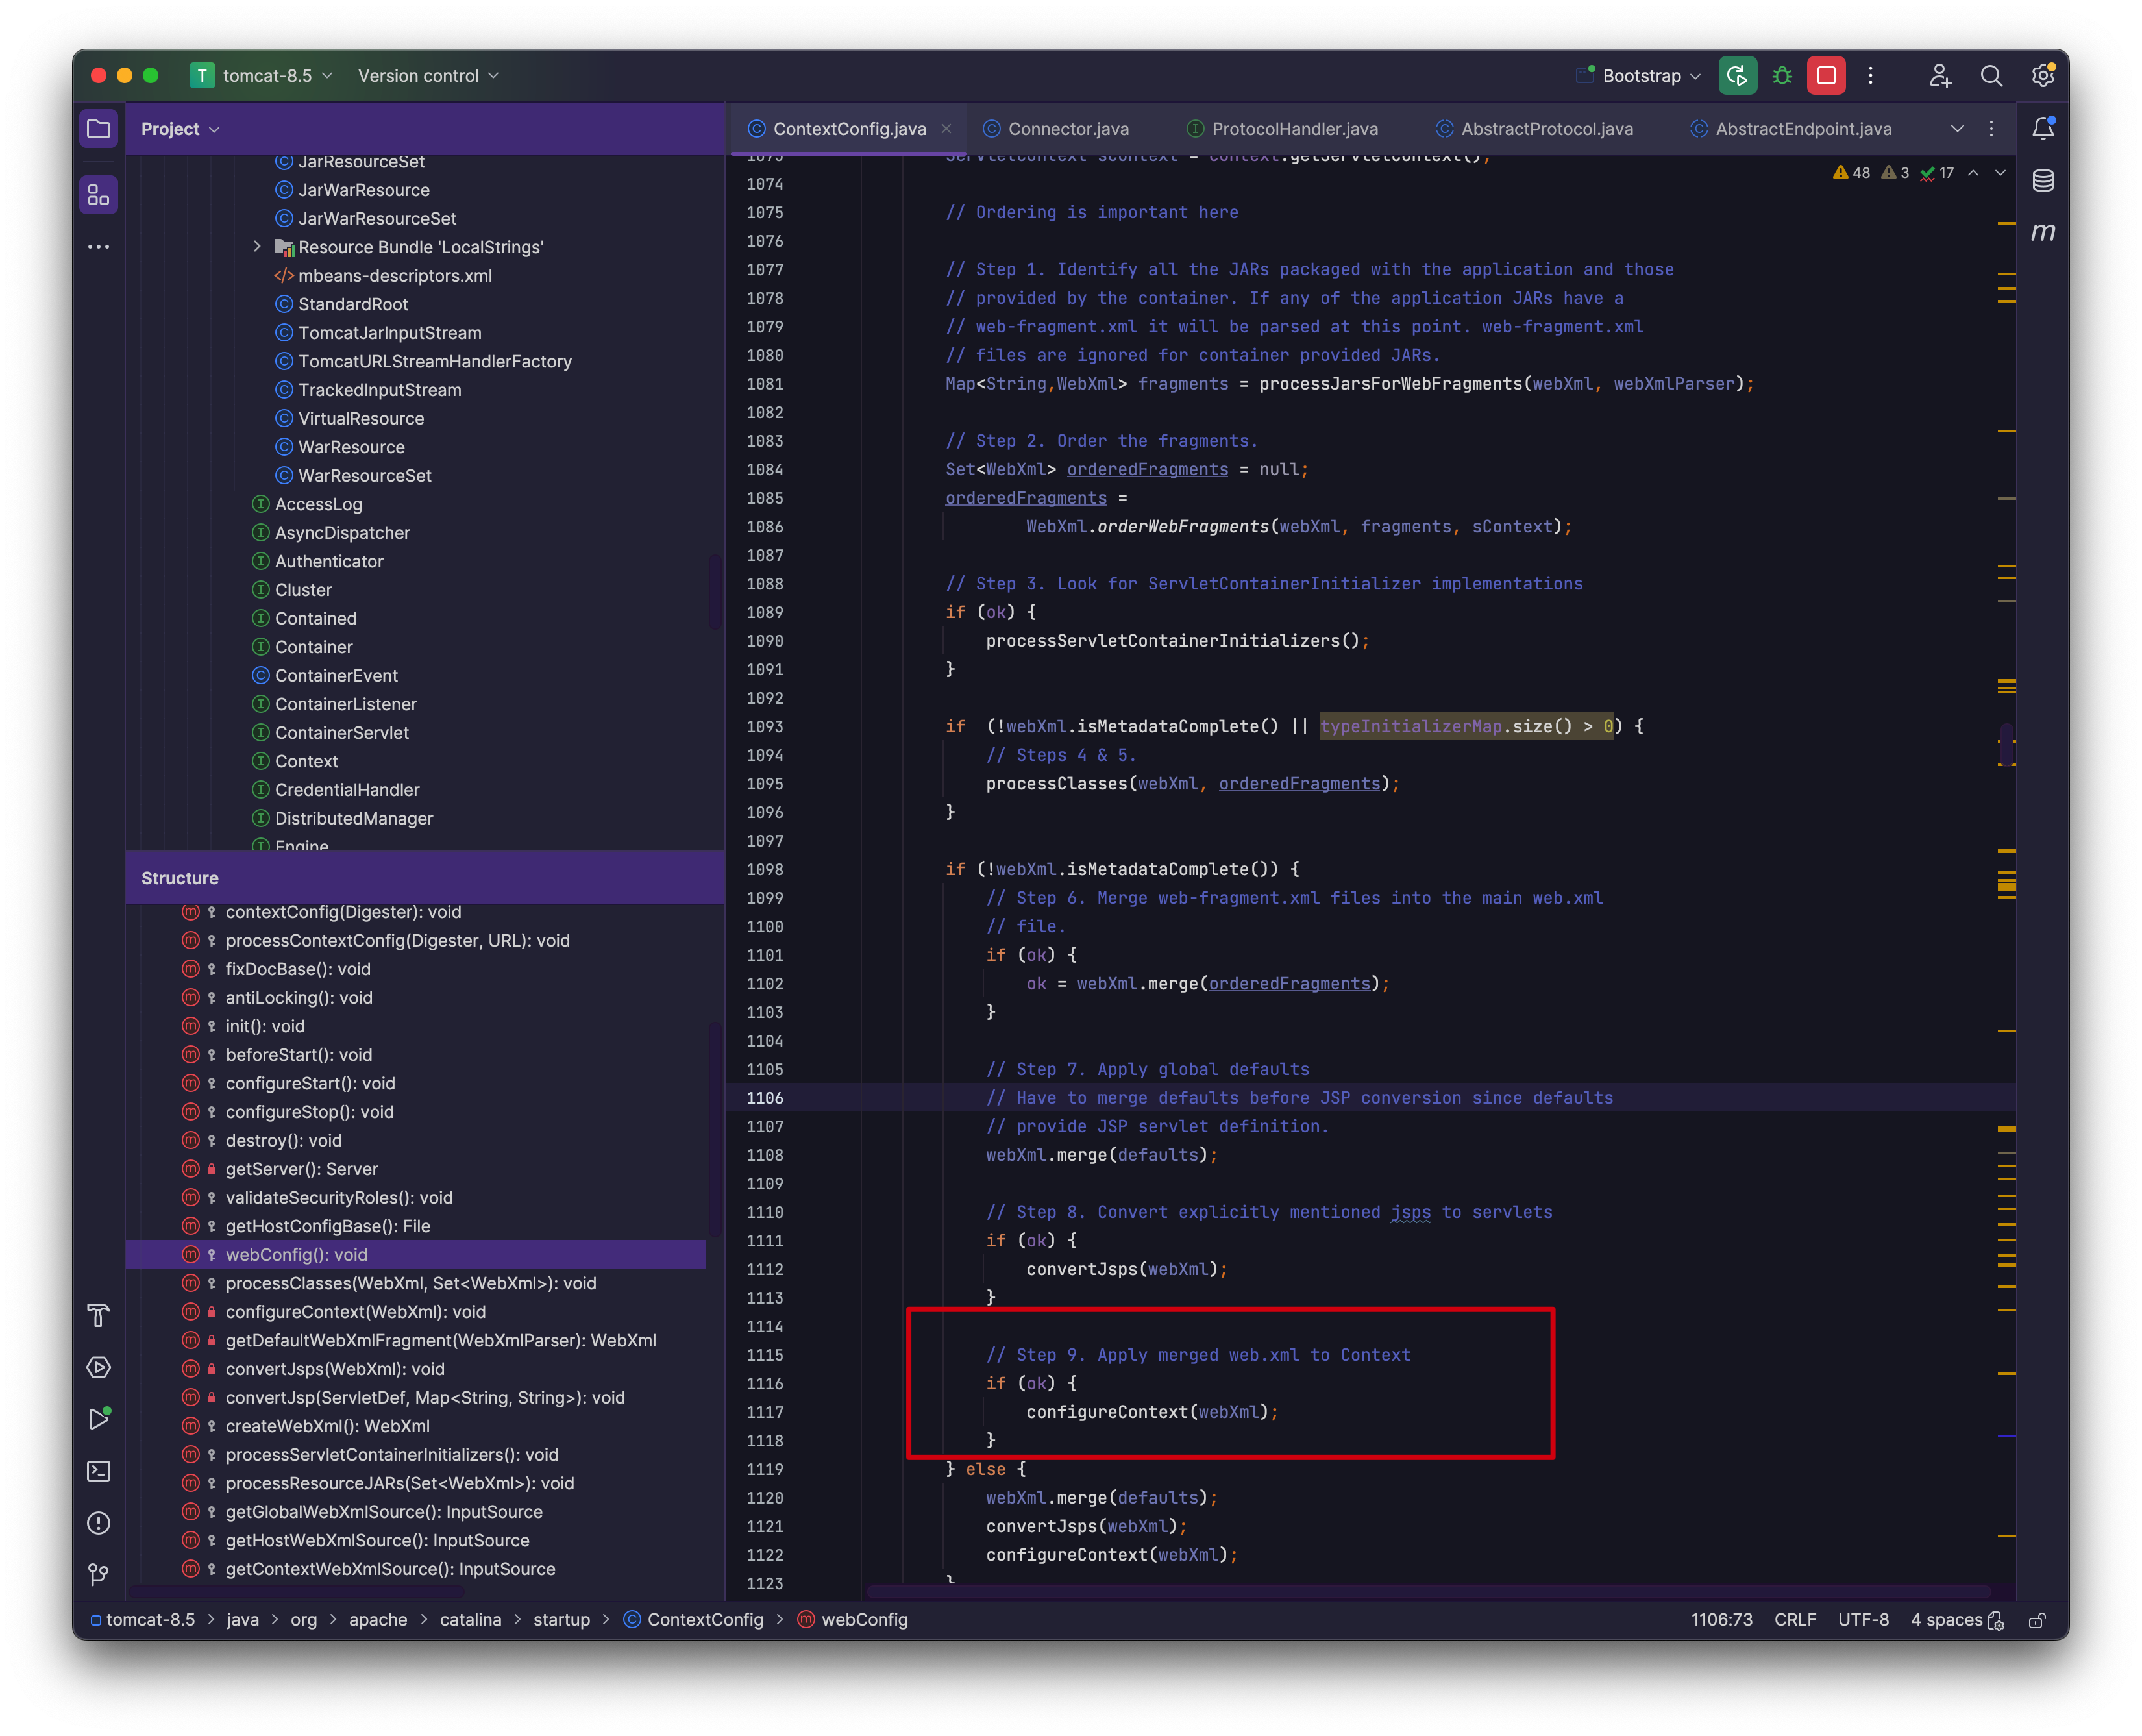Click the ContextConfig breadcrumb
The image size is (2142, 1736).
click(x=705, y=1620)
